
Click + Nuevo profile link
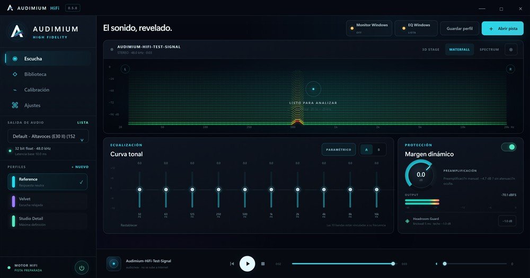pos(80,167)
